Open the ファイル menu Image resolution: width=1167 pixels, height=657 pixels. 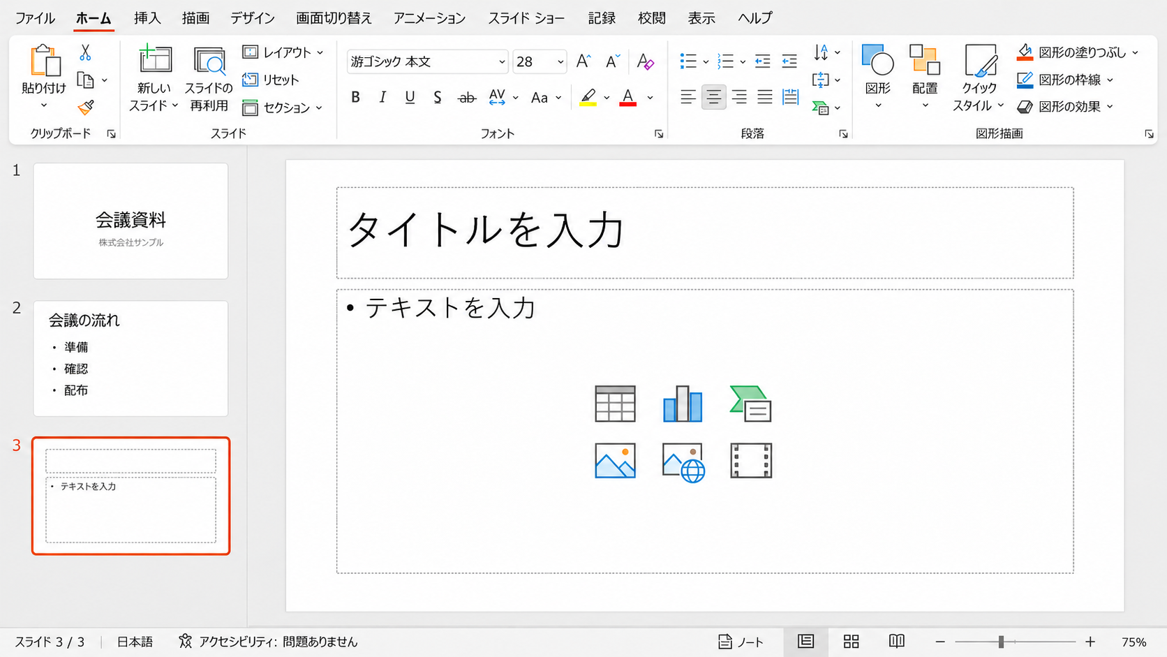[x=35, y=18]
